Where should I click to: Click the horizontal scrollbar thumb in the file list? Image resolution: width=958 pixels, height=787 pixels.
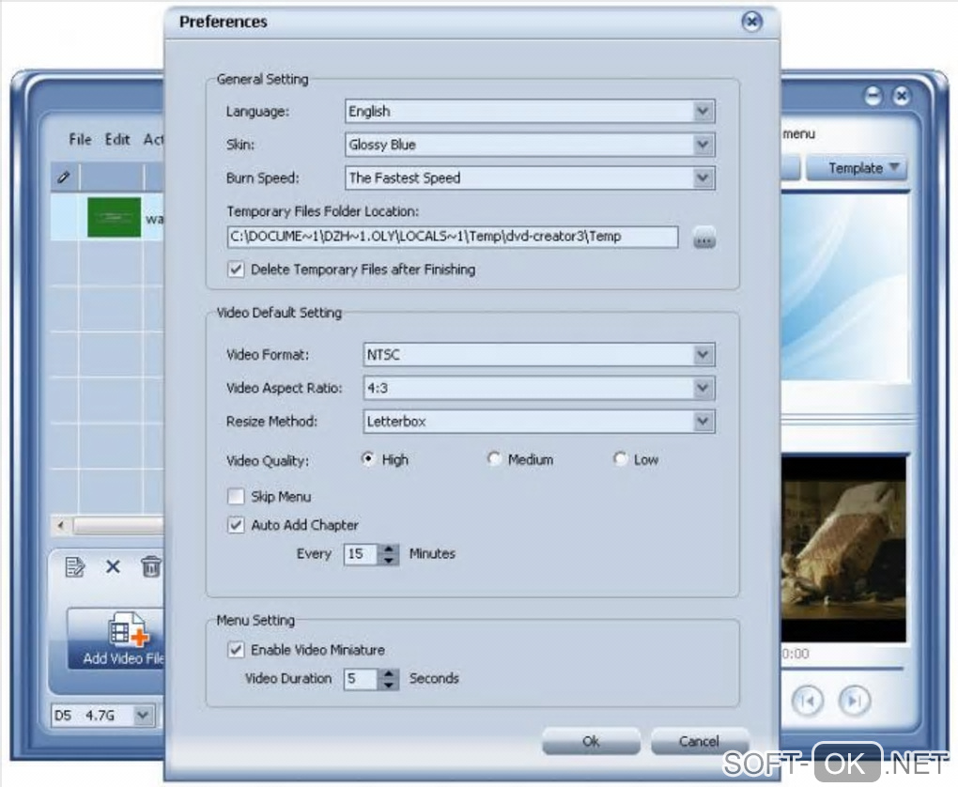(x=119, y=525)
